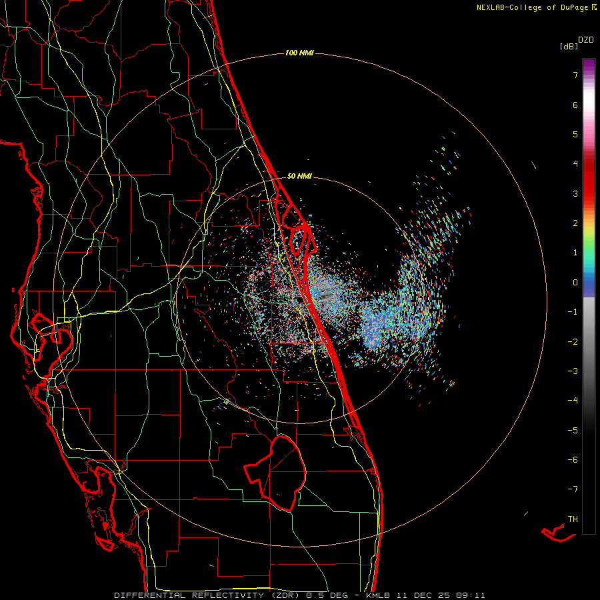
Task: Click the "[dB]" units label
Action: pos(569,47)
